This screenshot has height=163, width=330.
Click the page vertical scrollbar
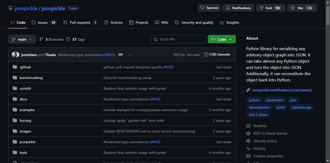click(328, 81)
